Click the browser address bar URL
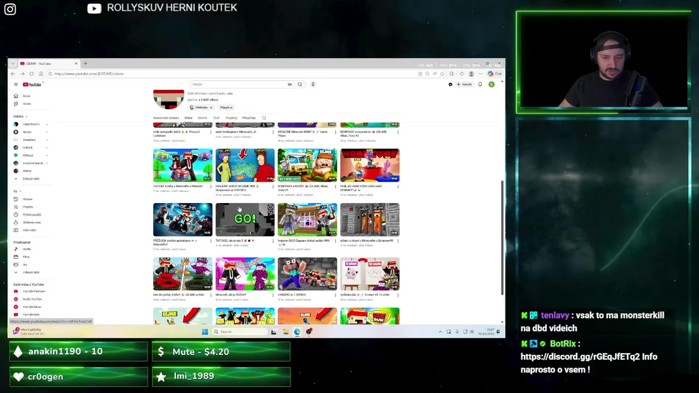This screenshot has height=393, width=699. (89, 74)
